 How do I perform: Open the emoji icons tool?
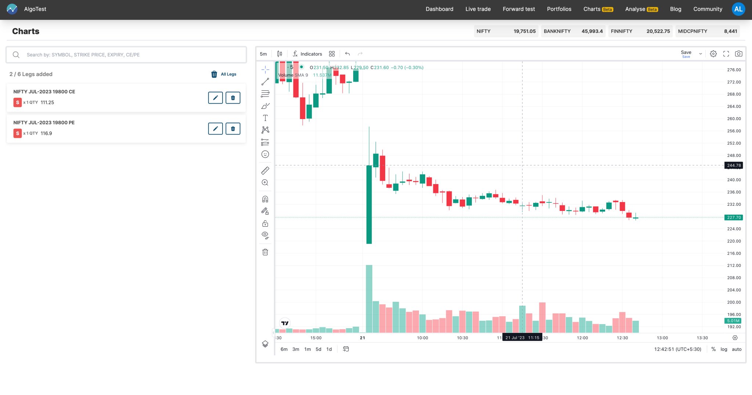pos(265,154)
